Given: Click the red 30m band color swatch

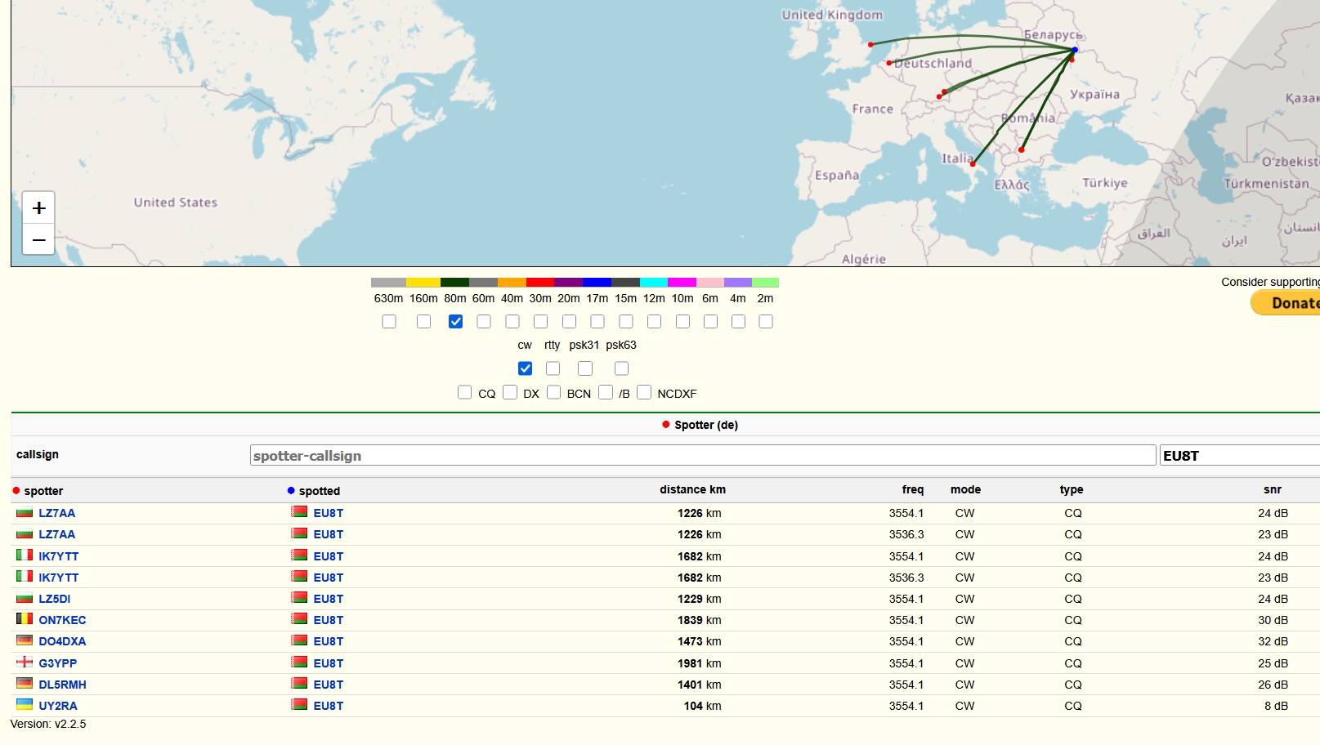Looking at the screenshot, I should 540,283.
